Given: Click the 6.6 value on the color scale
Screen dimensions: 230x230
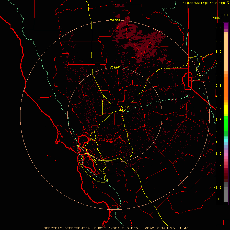Looking at the screenshot, I should pyautogui.click(x=218, y=74).
